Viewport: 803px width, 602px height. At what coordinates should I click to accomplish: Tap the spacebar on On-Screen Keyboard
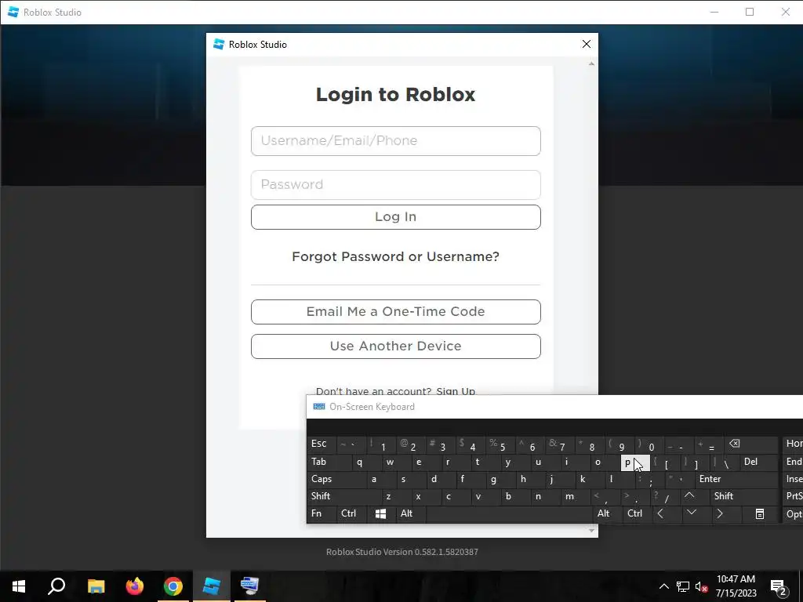pos(508,513)
